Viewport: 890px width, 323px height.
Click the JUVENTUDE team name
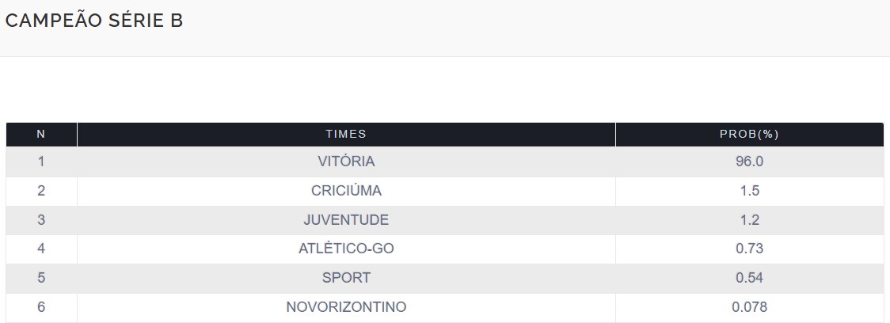(346, 220)
